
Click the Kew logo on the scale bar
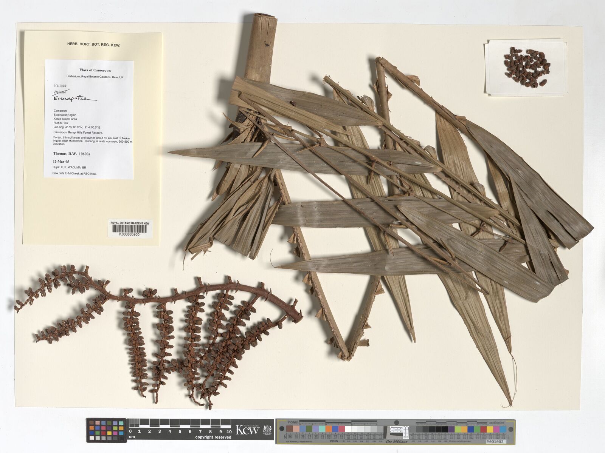[x=247, y=430]
